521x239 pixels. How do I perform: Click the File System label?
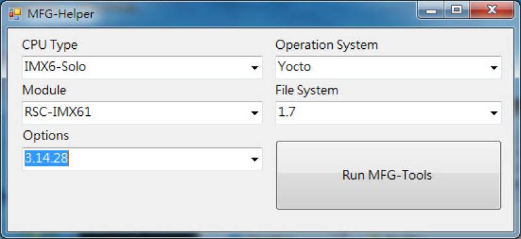click(307, 91)
